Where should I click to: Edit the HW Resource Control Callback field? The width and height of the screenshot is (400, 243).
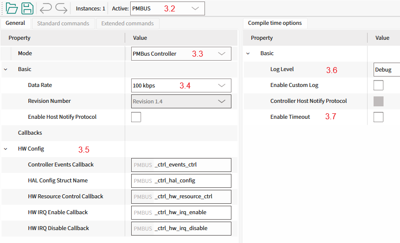click(x=181, y=197)
